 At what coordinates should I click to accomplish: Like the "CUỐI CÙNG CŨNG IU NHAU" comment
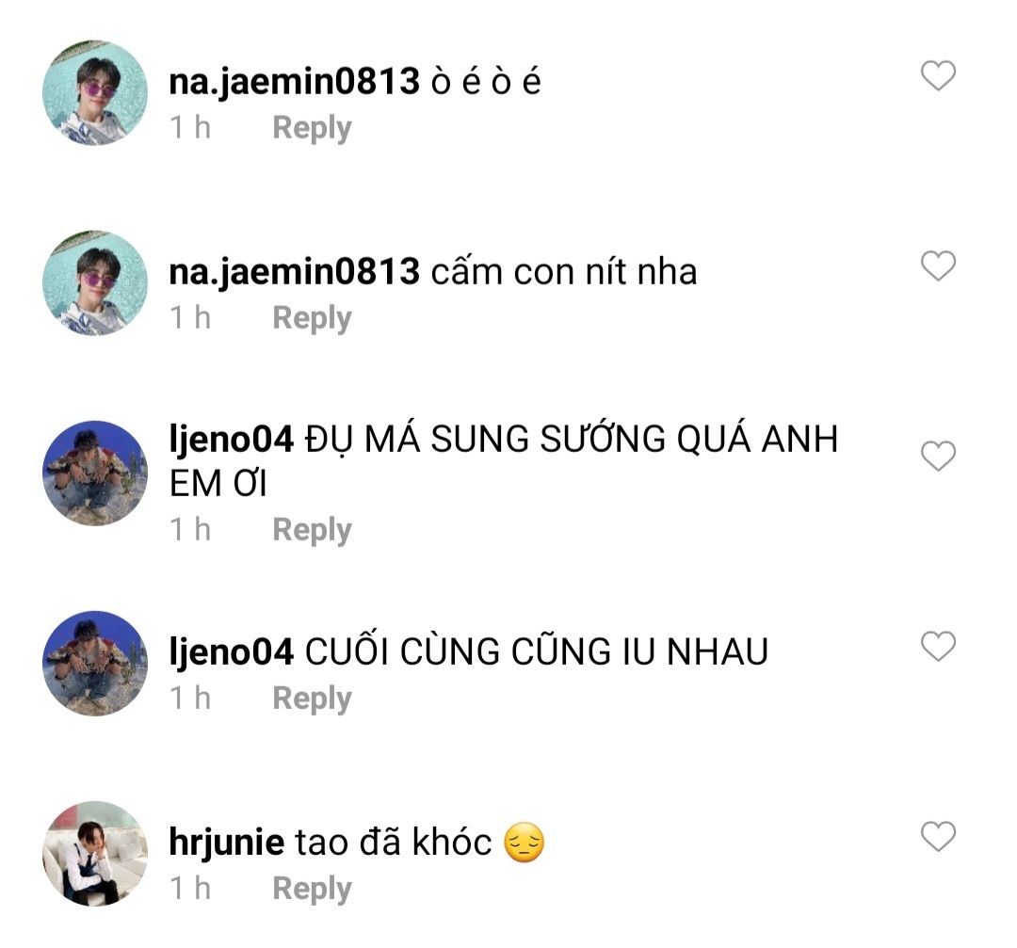tap(938, 647)
